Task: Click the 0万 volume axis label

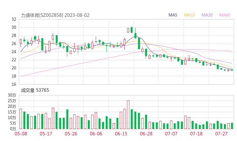Action: coord(13,129)
